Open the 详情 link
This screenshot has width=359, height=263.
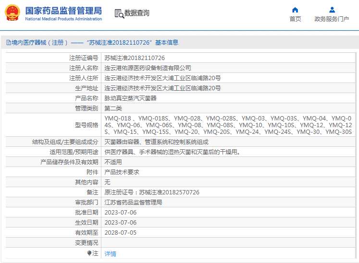(111, 253)
